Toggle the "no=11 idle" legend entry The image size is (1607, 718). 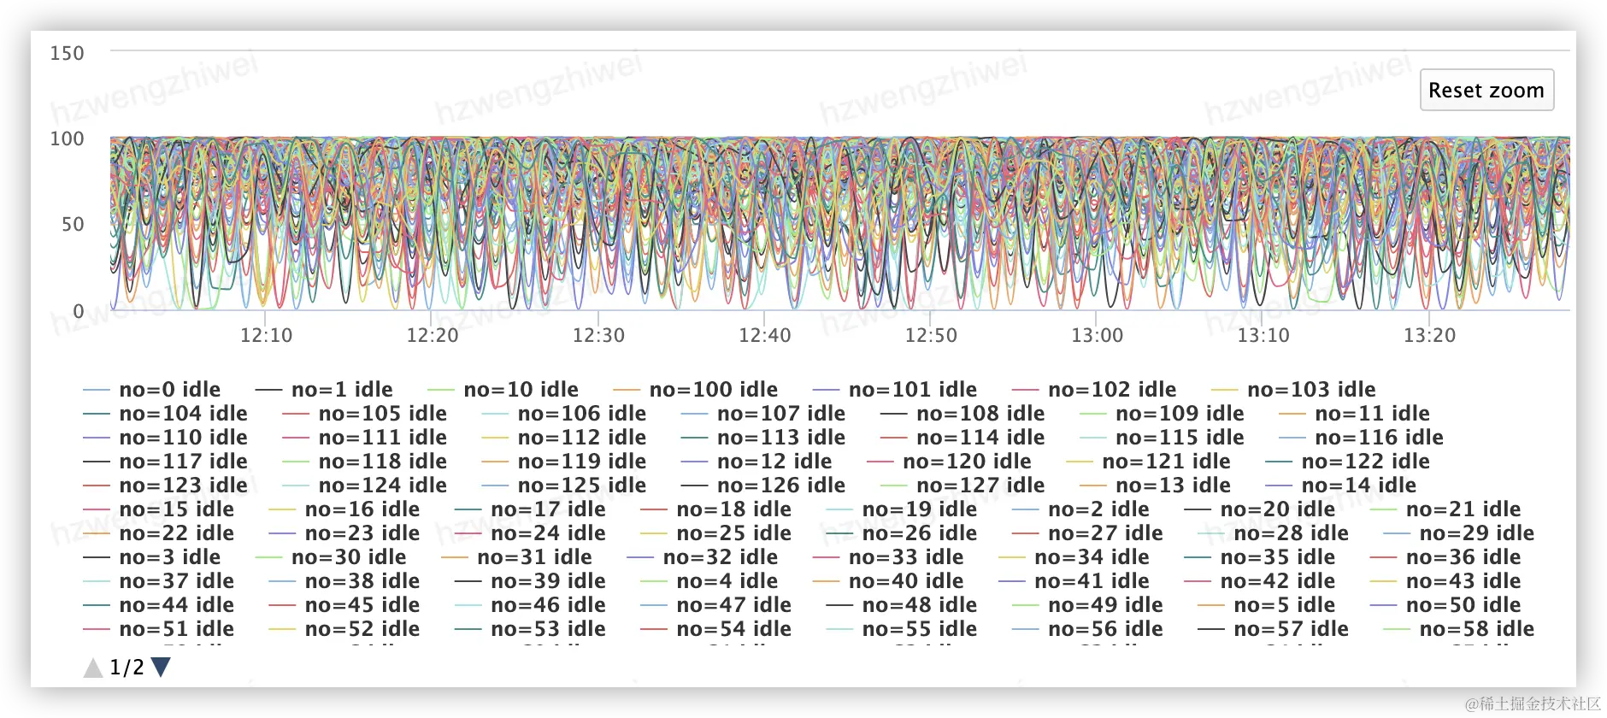coord(1354,414)
